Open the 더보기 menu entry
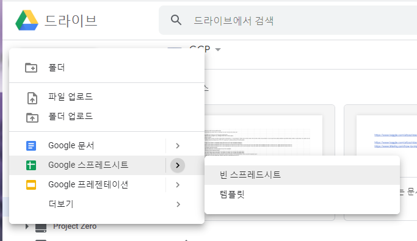This screenshot has height=241, width=417. (107, 204)
